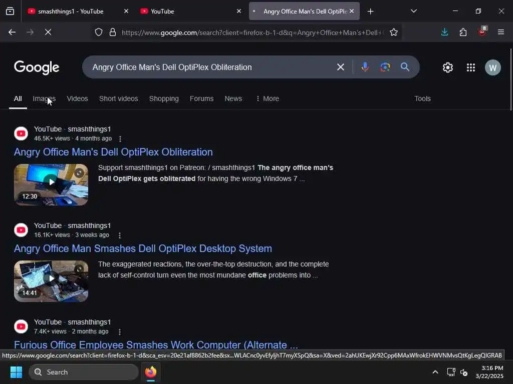Close the YouTube tab
Viewport: 513px width, 384px height.
[239, 11]
